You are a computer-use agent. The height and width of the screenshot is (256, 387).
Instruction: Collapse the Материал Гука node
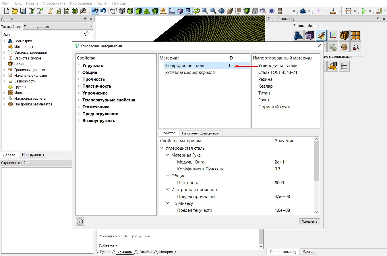(x=168, y=155)
